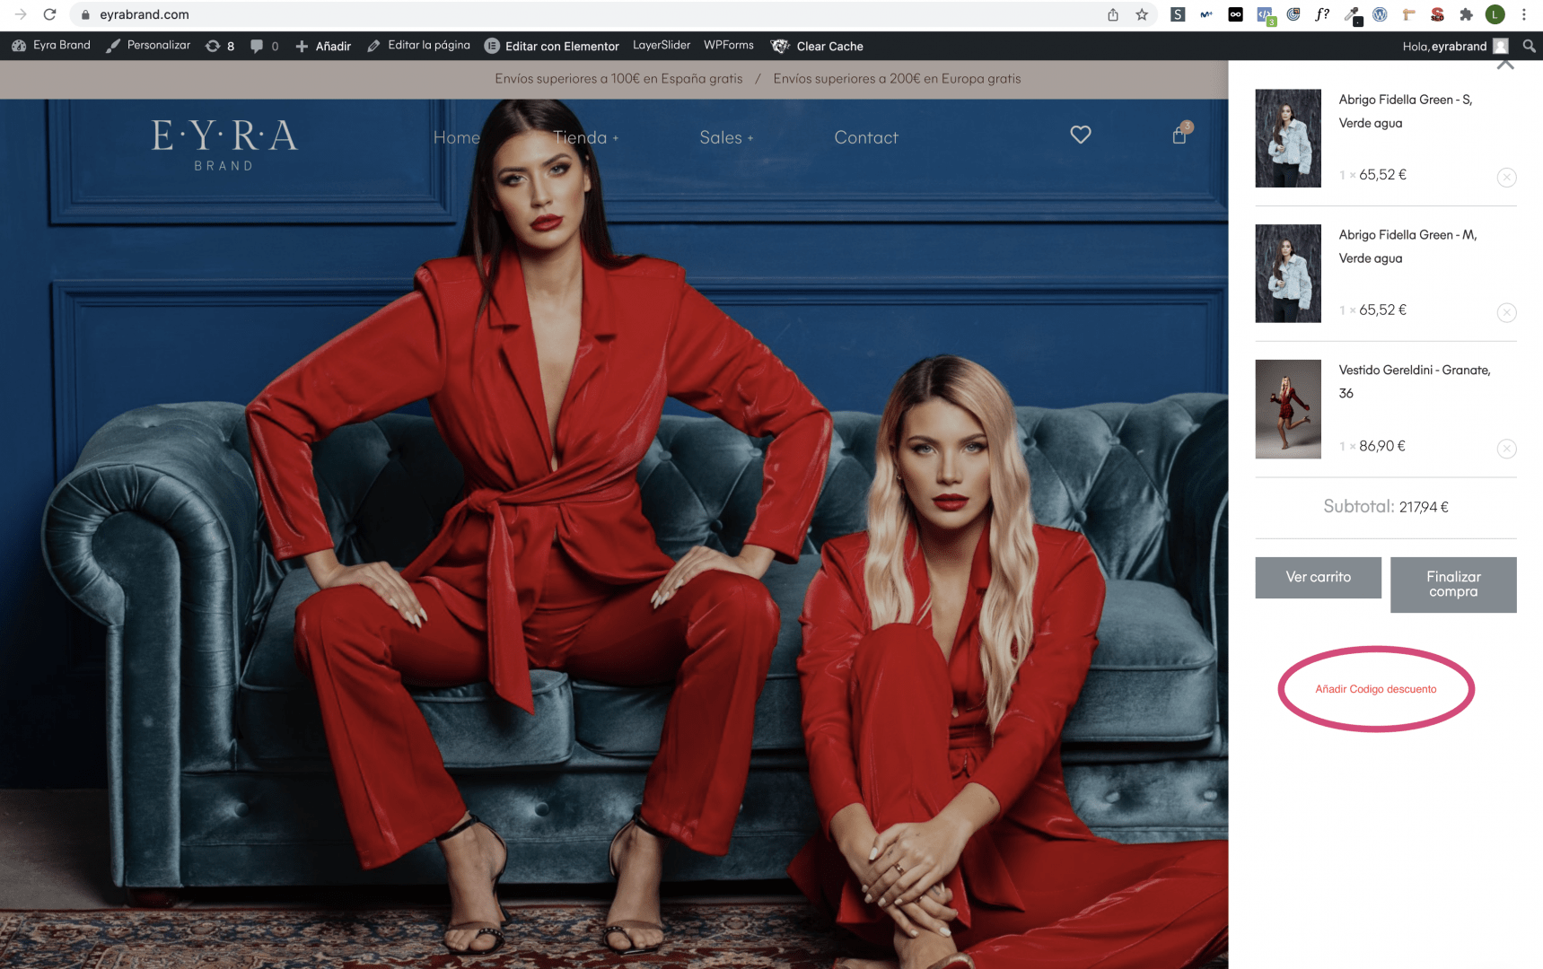Remove Abrigo Fidella Green M from cart
Viewport: 1543px width, 969px height.
[1506, 312]
